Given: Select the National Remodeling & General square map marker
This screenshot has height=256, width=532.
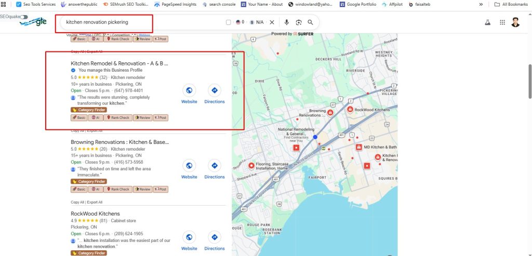Looking at the screenshot, I should pos(296,148).
